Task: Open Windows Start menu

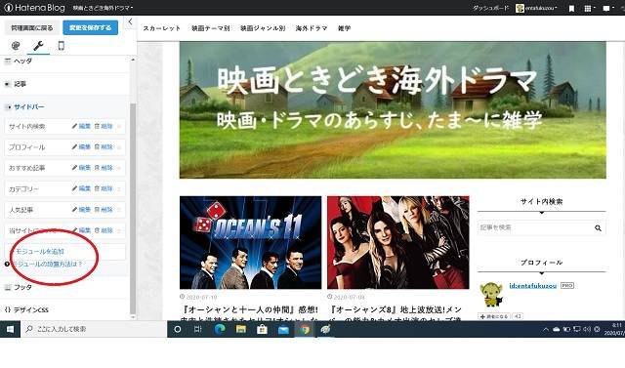Action: pyautogui.click(x=11, y=329)
